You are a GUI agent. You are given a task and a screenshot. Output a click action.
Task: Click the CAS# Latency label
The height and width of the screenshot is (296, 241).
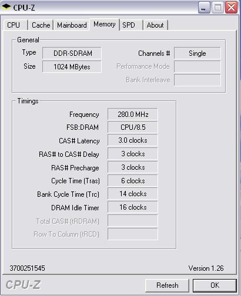(x=79, y=141)
